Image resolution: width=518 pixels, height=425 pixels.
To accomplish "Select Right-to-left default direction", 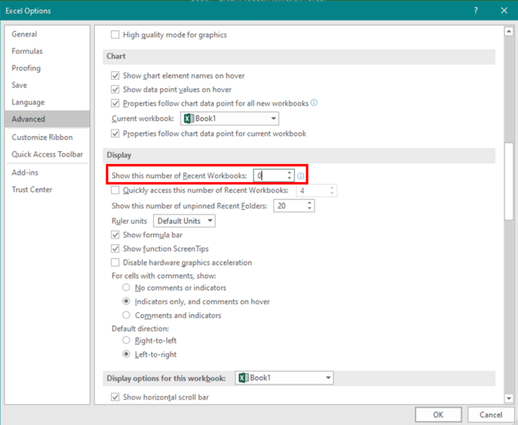I will 126,340.
